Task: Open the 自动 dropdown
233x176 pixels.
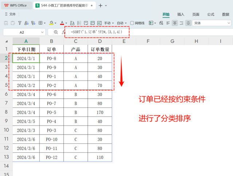Action: pyautogui.click(x=122, y=23)
